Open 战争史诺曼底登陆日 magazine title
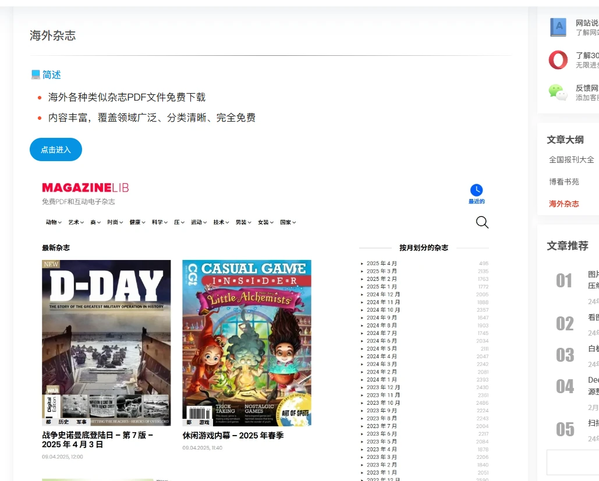 coord(97,440)
